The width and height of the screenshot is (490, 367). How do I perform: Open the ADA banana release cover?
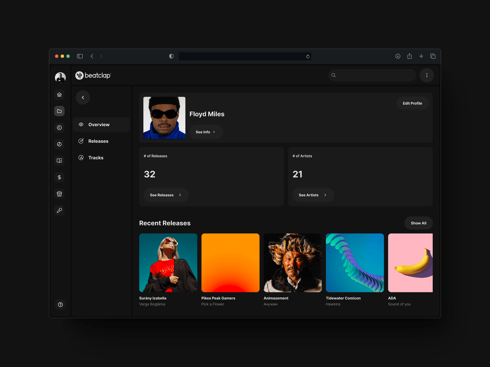click(410, 263)
